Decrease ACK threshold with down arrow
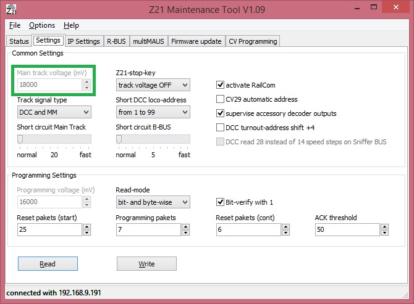Screen dimensions: 414x304 pos(384,232)
